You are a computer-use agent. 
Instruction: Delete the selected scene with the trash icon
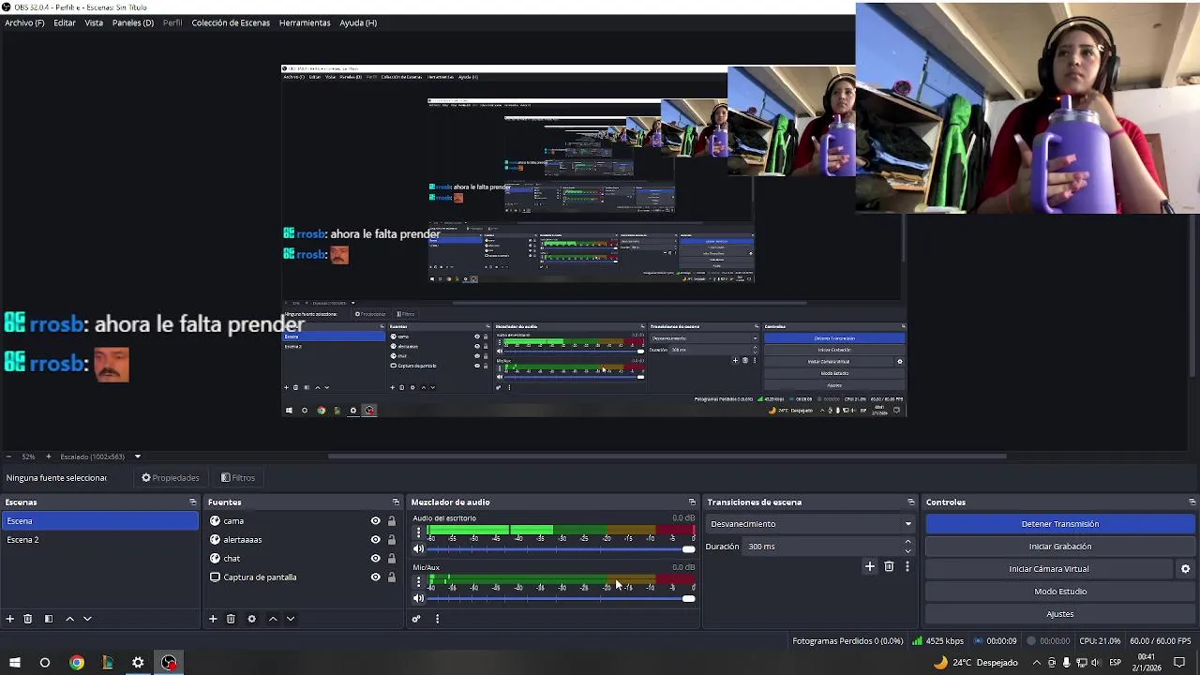pyautogui.click(x=28, y=619)
